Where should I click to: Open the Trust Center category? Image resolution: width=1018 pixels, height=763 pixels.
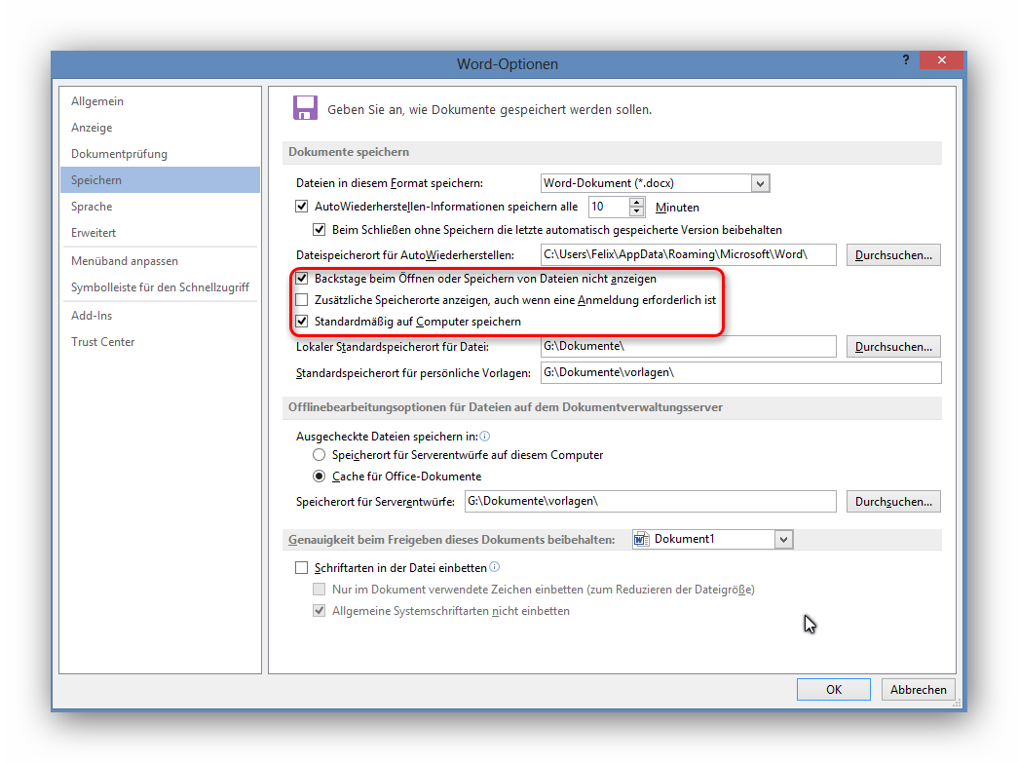pyautogui.click(x=161, y=342)
